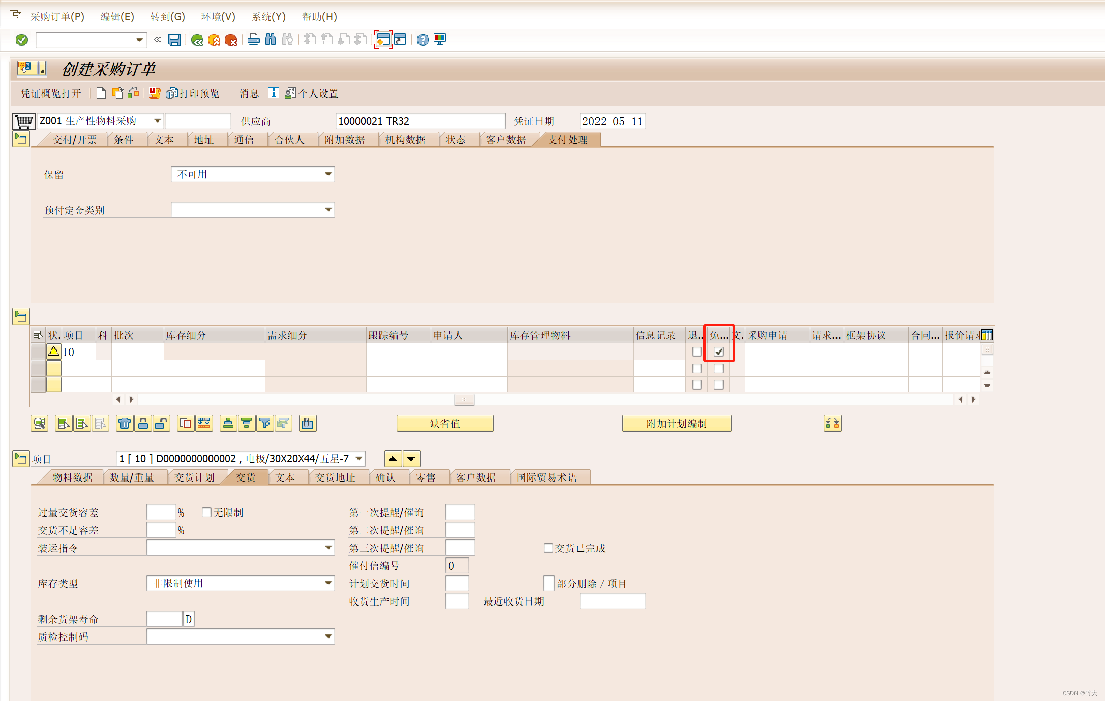Click the 缺省值 button

pyautogui.click(x=445, y=423)
